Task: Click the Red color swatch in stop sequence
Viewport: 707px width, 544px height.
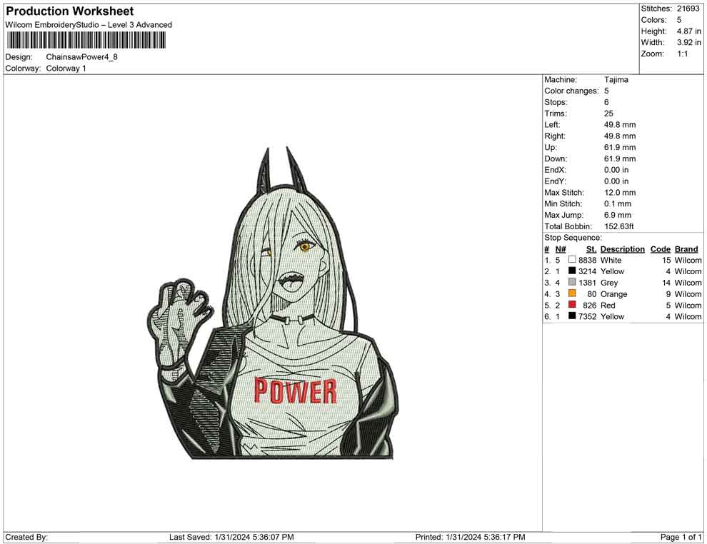Action: 572,305
